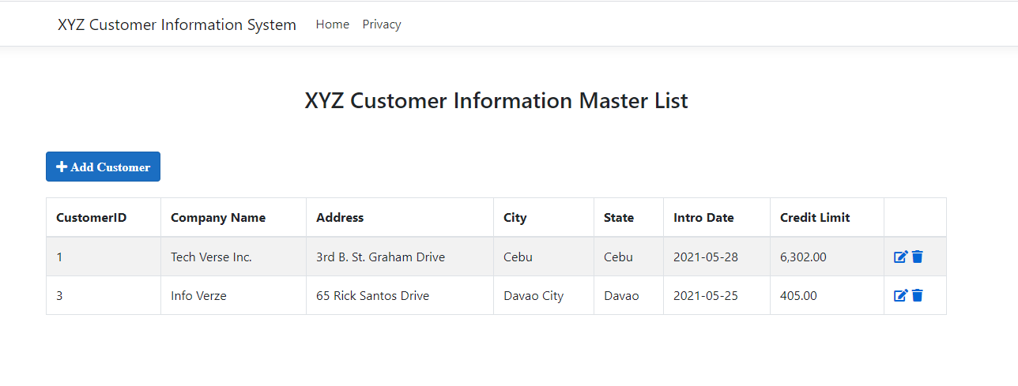Viewport: 1018px width, 386px height.
Task: Edit the Tech Verse Inc. customer record
Action: click(900, 257)
